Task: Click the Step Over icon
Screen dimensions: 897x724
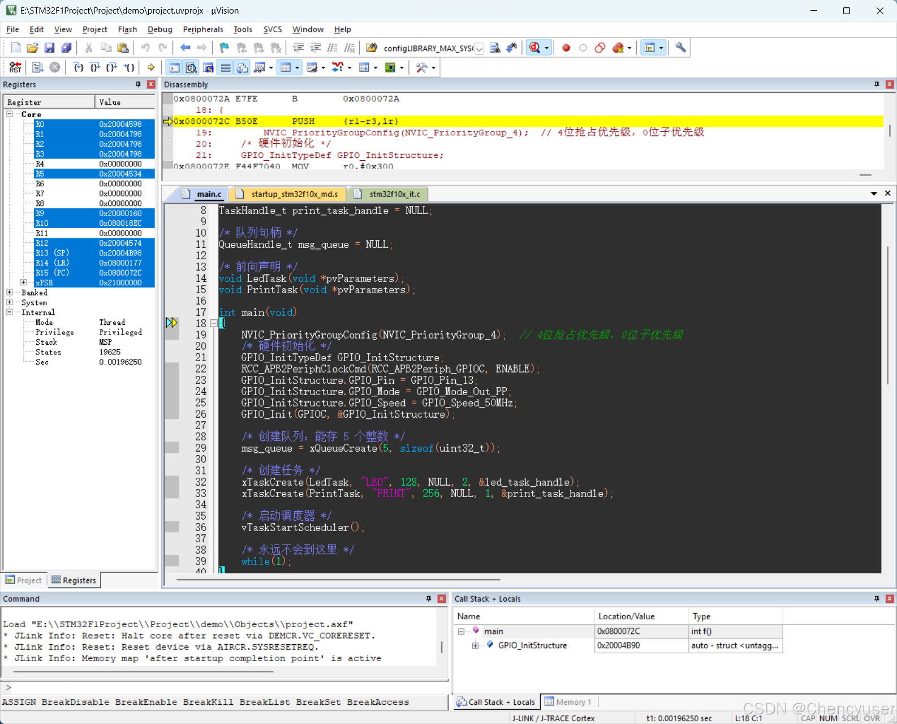Action: point(96,67)
